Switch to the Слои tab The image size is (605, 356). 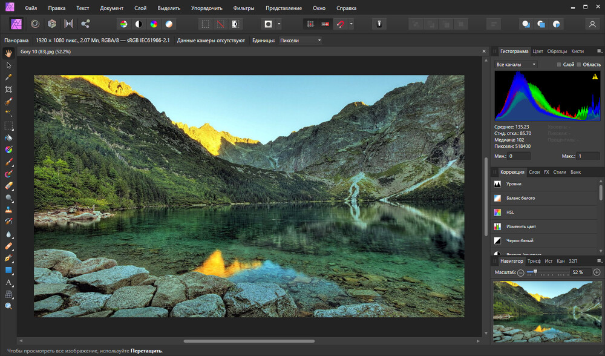click(x=535, y=172)
